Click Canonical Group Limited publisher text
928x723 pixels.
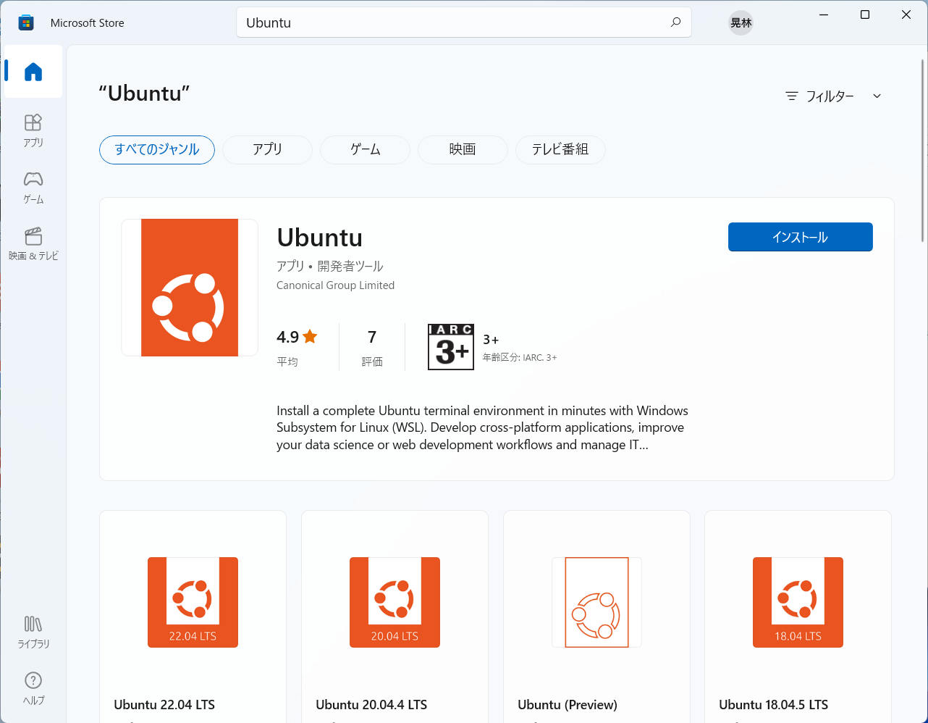point(335,285)
